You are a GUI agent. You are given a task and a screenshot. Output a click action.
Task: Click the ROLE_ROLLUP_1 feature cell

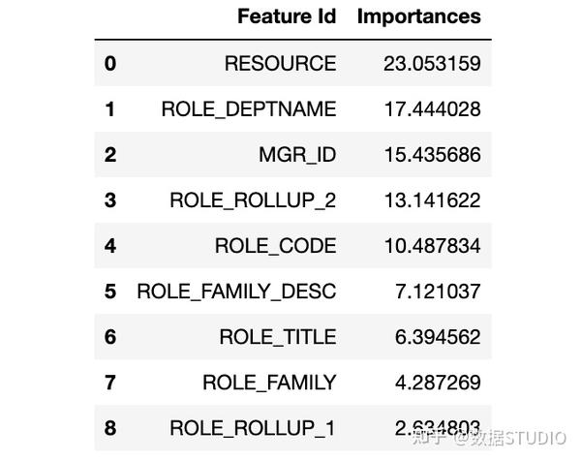(253, 428)
